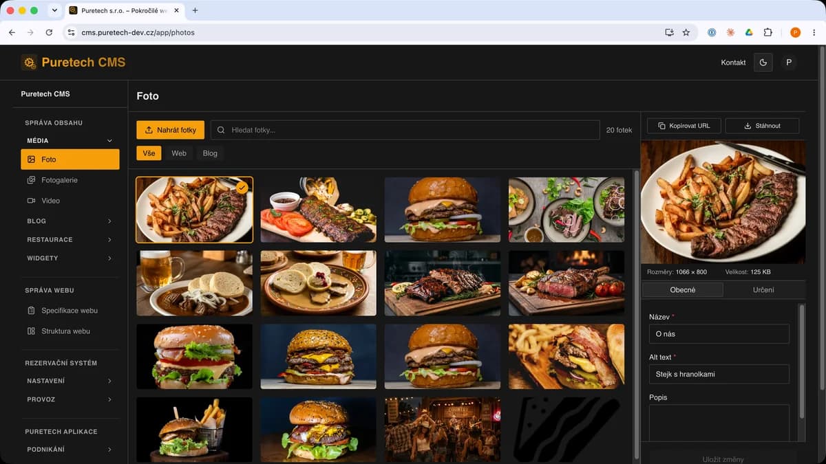Expand the PODNIKÁNÍ section

click(70, 450)
